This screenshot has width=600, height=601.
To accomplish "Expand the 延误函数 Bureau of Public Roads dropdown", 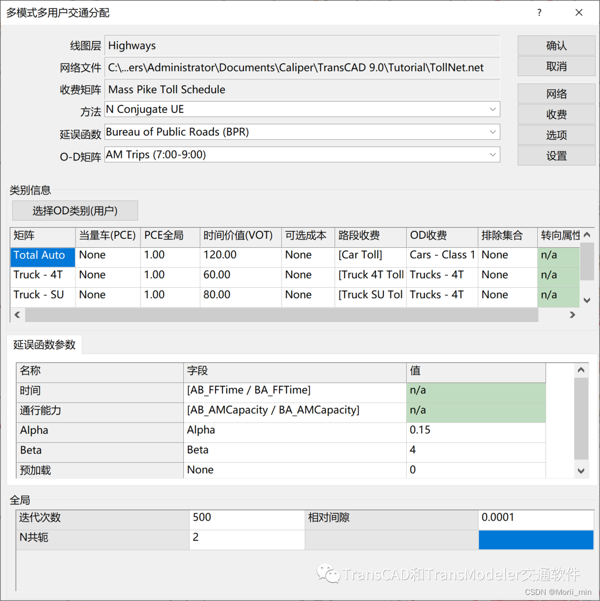I will point(492,132).
